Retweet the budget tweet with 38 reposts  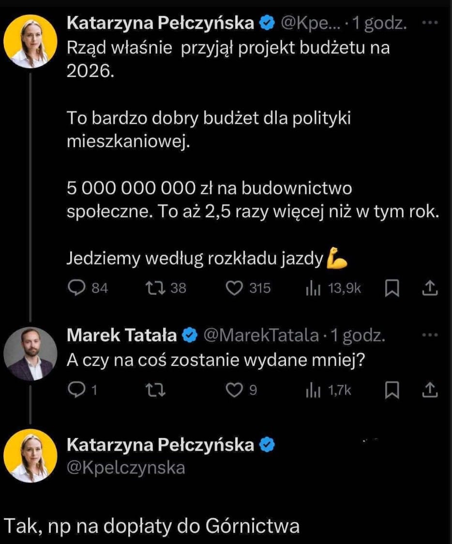[x=154, y=288]
